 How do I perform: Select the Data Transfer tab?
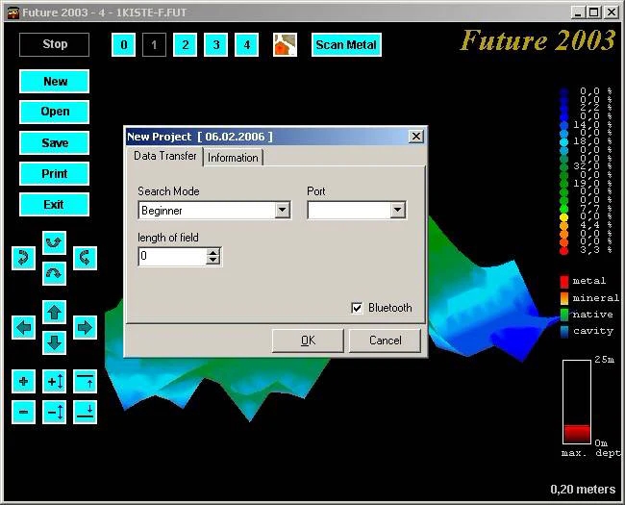pos(164,156)
